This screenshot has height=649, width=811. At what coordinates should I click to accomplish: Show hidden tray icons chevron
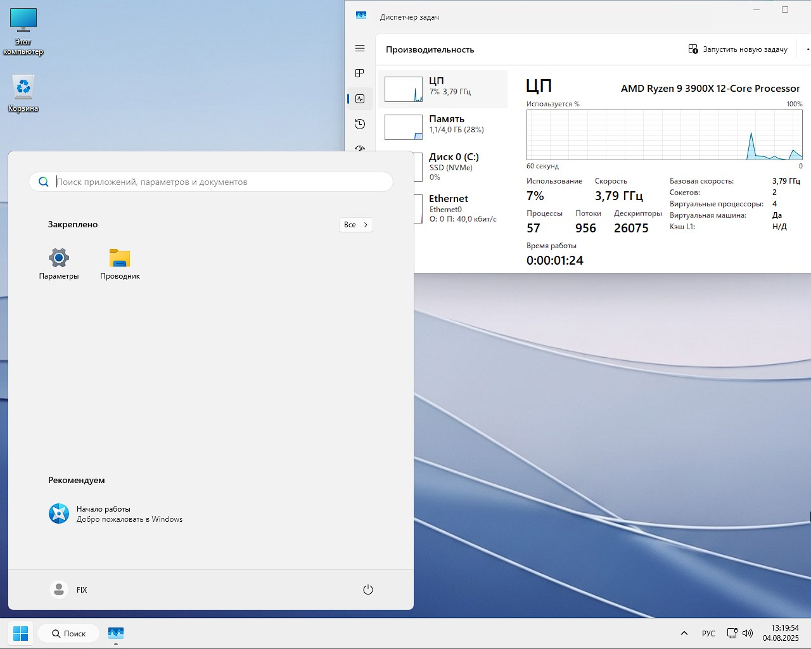684,633
